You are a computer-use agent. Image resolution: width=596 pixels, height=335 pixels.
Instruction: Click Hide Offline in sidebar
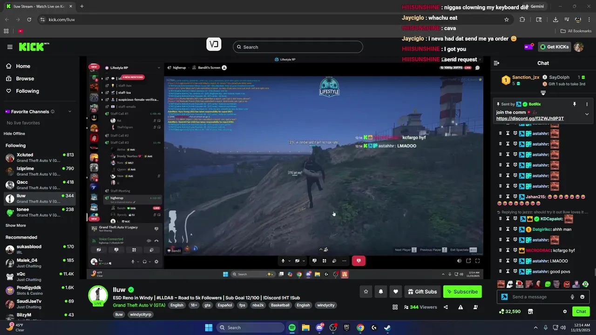[14, 134]
